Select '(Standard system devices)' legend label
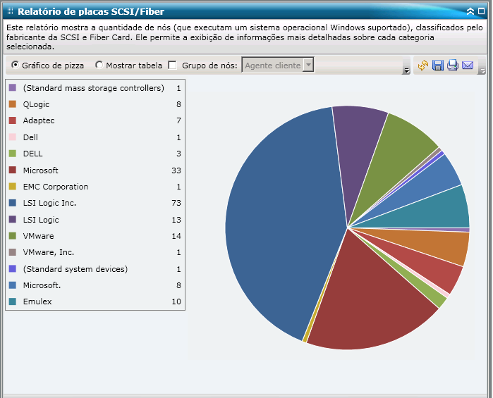The width and height of the screenshot is (493, 398). coord(75,269)
